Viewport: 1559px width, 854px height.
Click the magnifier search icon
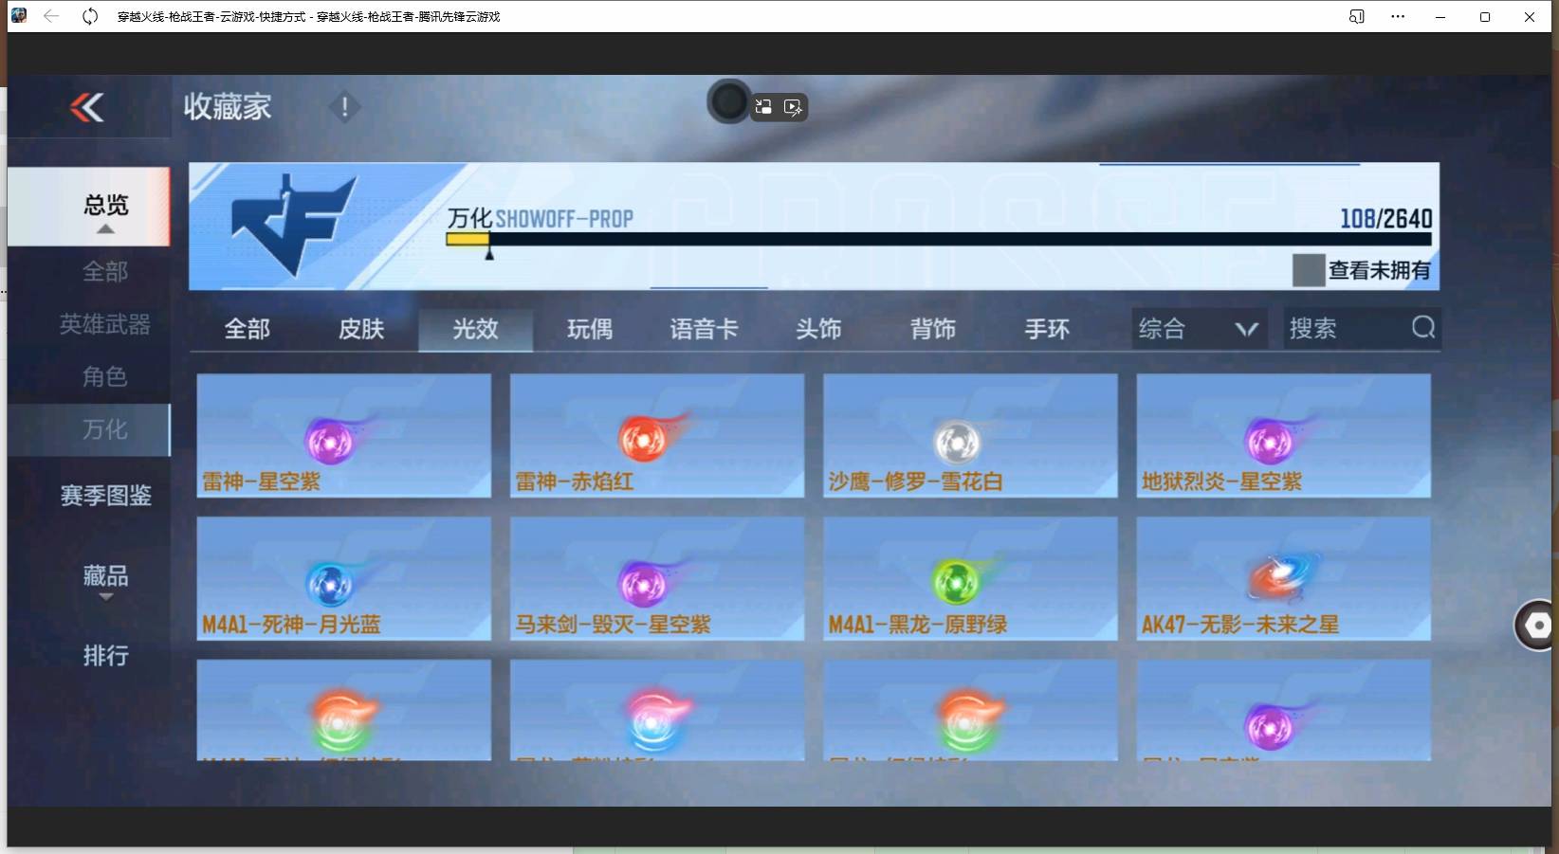click(x=1422, y=328)
